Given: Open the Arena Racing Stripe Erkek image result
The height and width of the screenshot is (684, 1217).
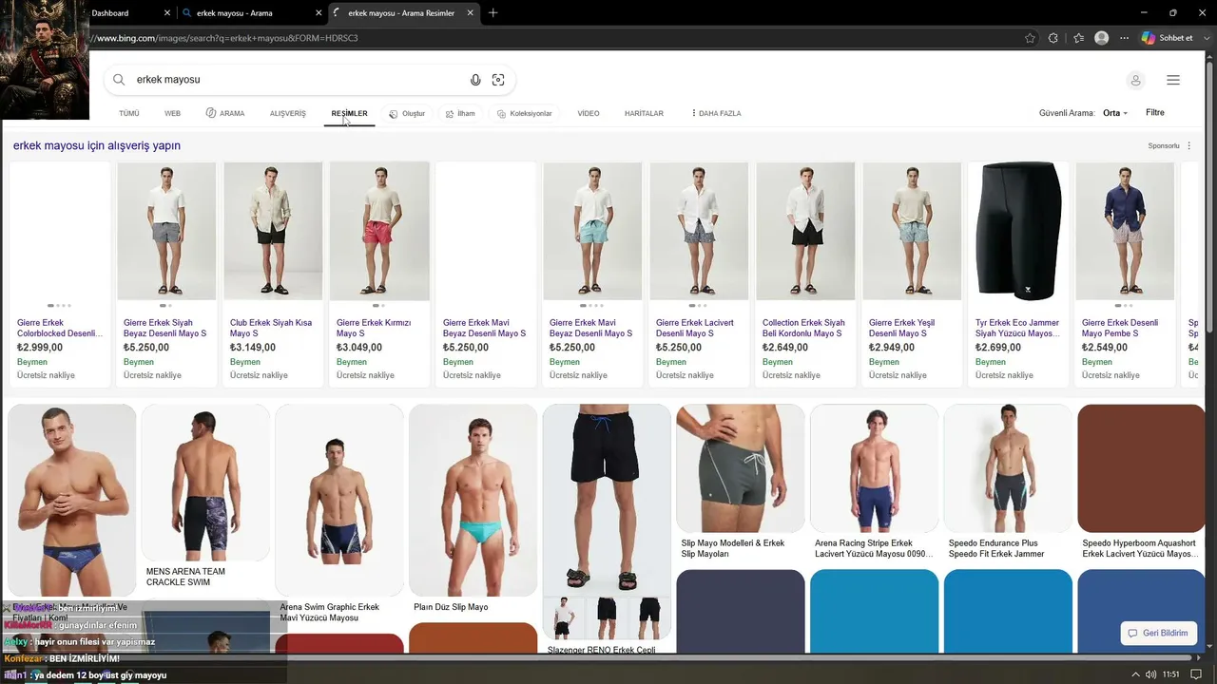Looking at the screenshot, I should pos(875,468).
